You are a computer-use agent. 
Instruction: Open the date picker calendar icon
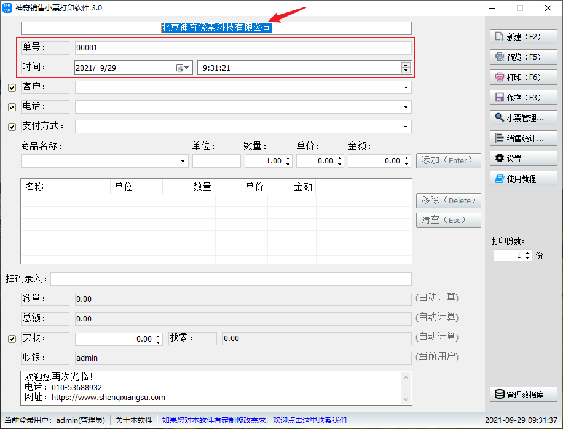[183, 68]
